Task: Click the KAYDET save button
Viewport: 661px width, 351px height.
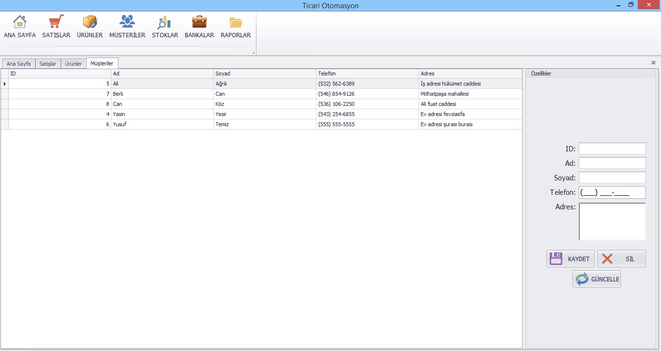Action: (x=571, y=259)
